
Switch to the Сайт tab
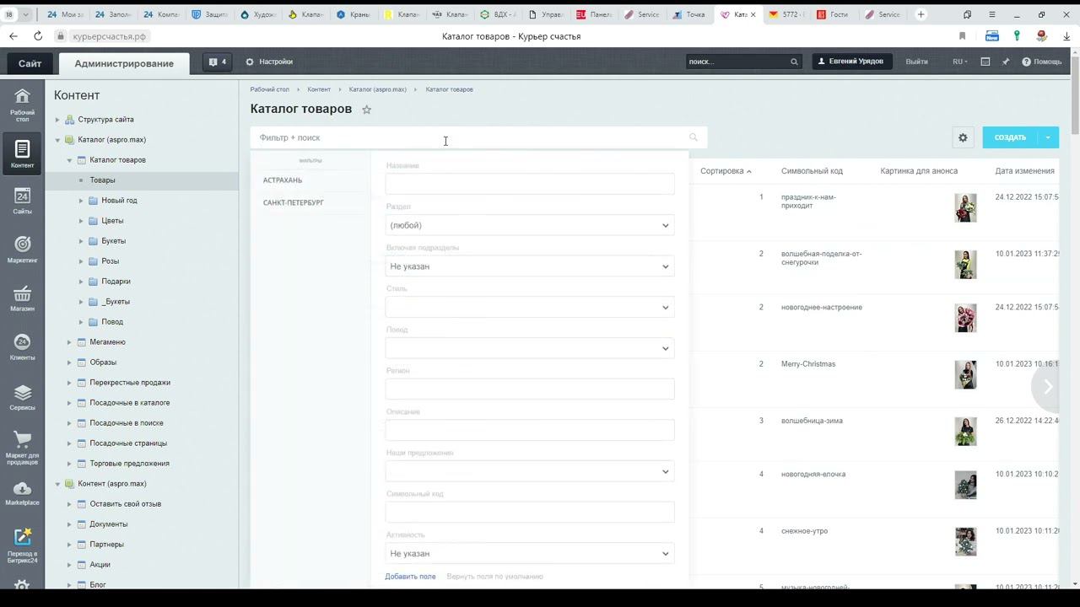coord(30,63)
